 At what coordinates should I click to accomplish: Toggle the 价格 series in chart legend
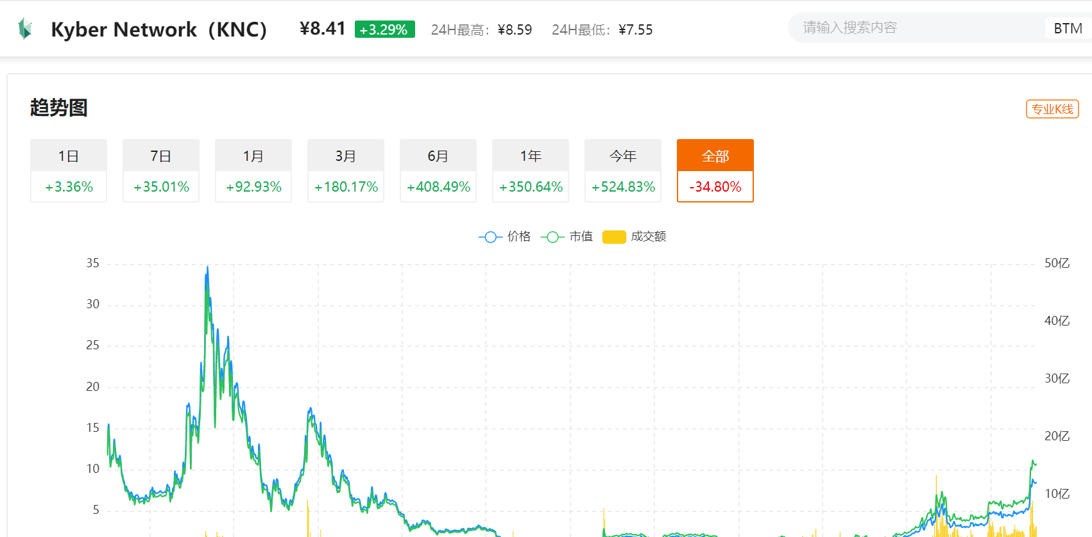(x=505, y=236)
